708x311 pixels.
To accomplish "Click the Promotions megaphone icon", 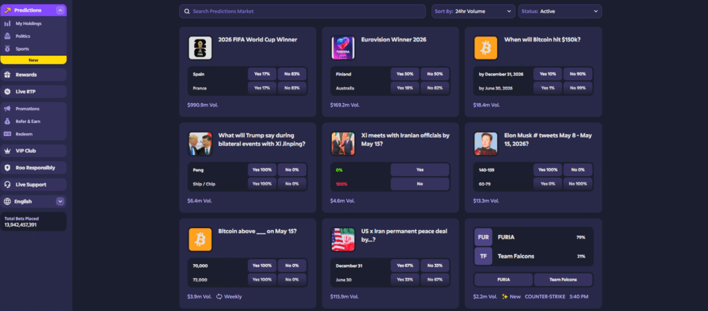I will (7, 109).
